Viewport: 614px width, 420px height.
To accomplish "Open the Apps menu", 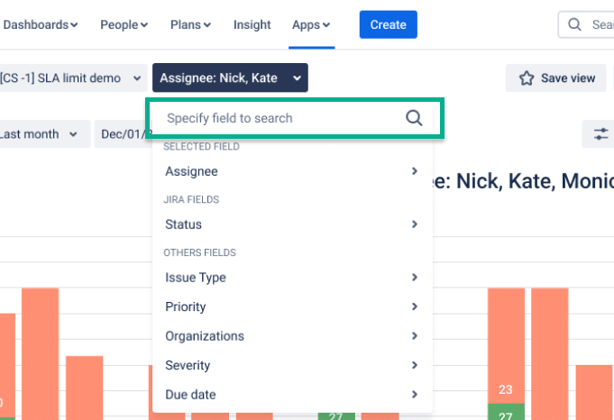I will (x=311, y=25).
